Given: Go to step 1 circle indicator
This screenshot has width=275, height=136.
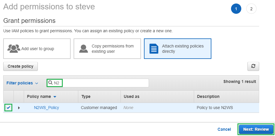Looking at the screenshot, I should tap(236, 9).
